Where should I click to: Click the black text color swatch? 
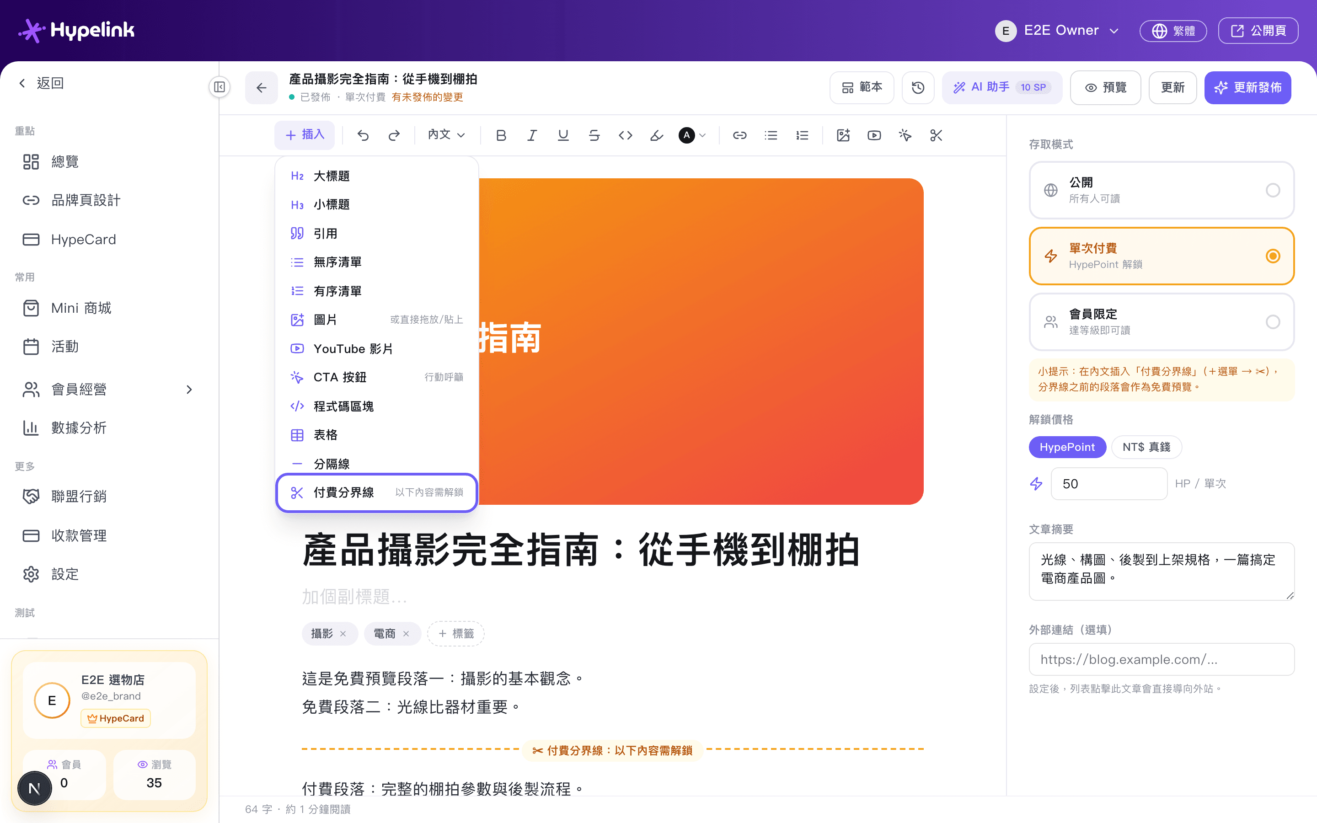coord(687,135)
